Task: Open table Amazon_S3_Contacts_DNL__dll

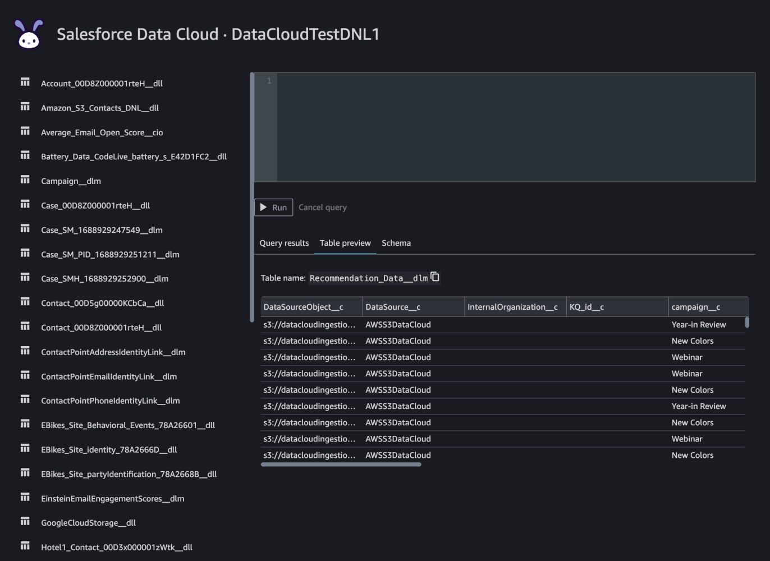Action: 100,108
